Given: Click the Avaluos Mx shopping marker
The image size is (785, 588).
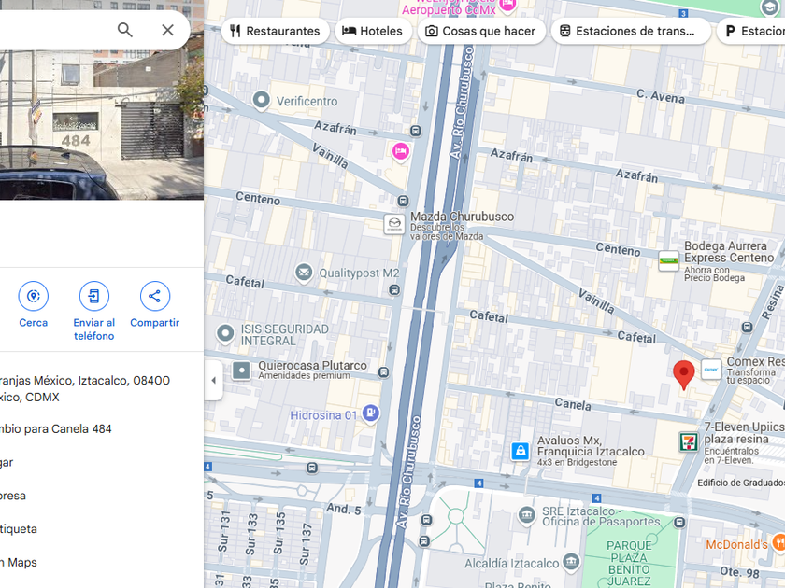Looking at the screenshot, I should click(521, 451).
